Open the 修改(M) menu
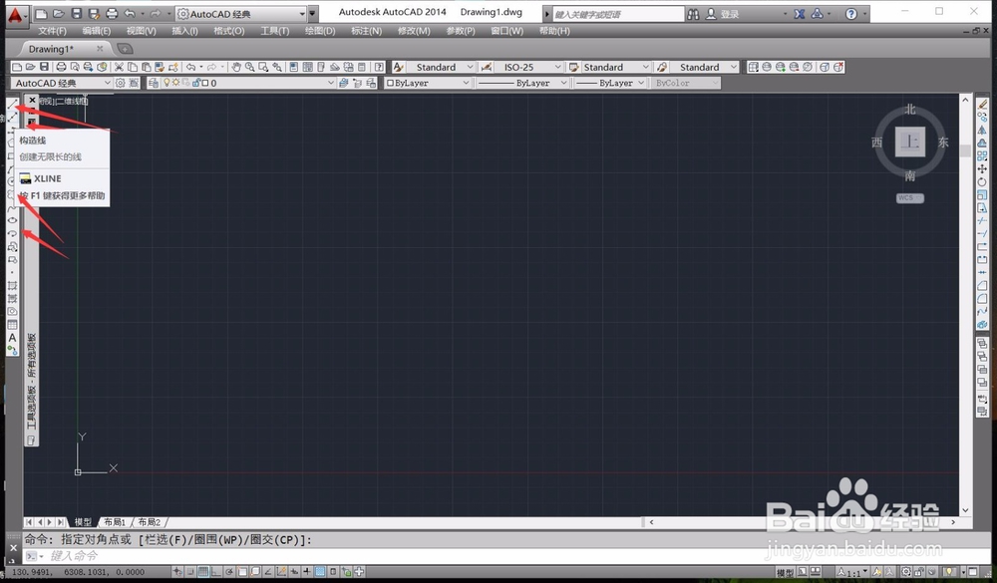Image resolution: width=997 pixels, height=583 pixels. 414,31
